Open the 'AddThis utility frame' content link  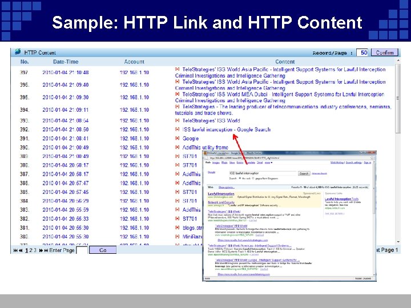[205, 148]
